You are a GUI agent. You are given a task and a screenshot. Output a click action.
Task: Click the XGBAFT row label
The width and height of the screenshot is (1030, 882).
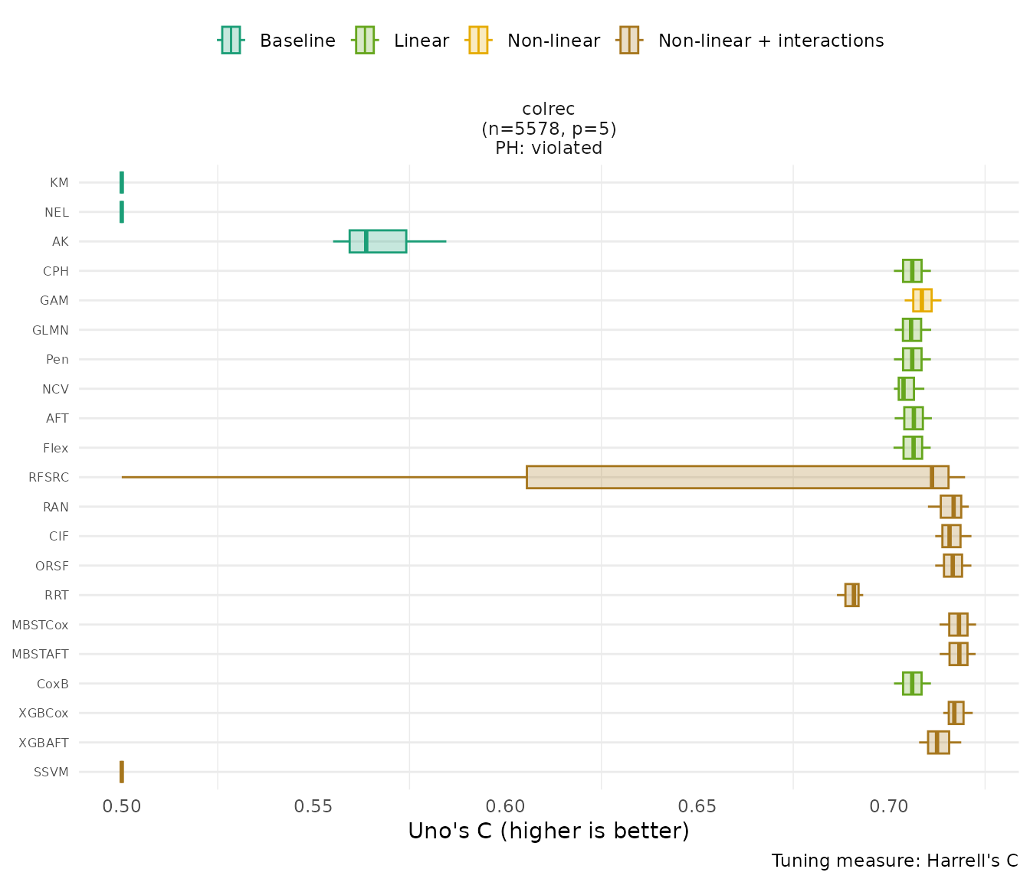[44, 743]
